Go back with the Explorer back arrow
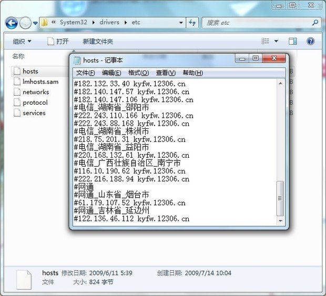The height and width of the screenshot is (296, 326). 12,23
